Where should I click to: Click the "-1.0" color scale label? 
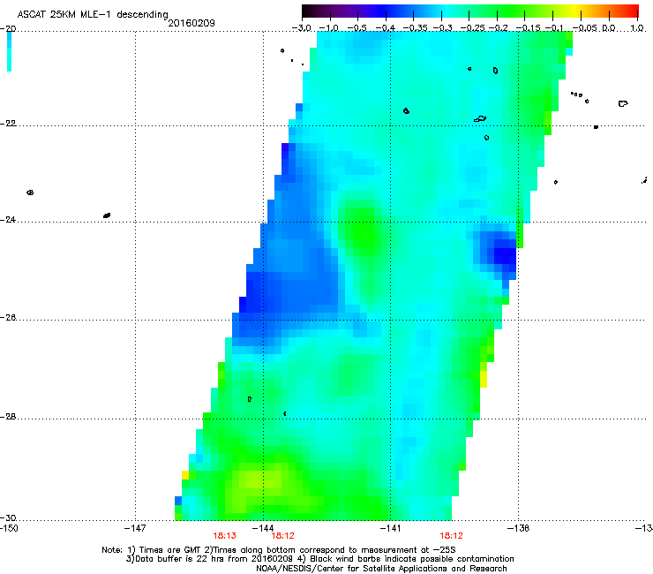[329, 28]
